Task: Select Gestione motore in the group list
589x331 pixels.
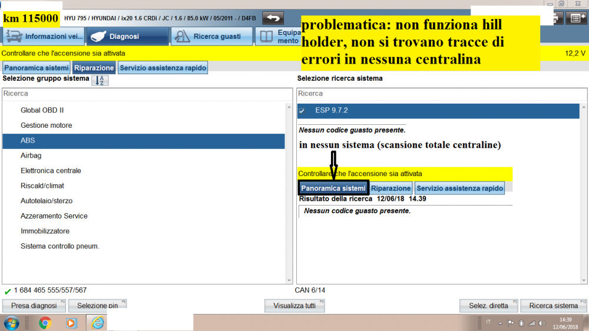Action: click(144, 125)
